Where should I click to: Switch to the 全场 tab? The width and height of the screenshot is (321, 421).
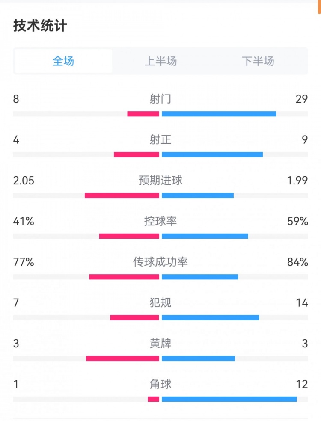[x=63, y=61]
